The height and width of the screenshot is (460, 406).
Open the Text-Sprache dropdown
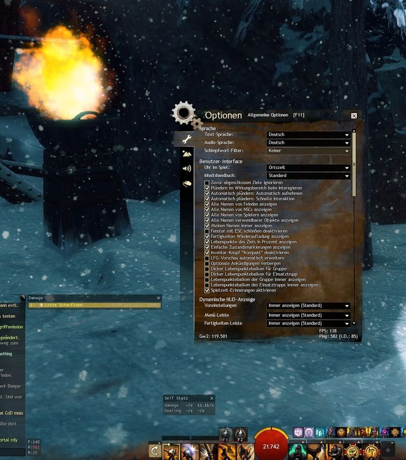click(x=308, y=134)
